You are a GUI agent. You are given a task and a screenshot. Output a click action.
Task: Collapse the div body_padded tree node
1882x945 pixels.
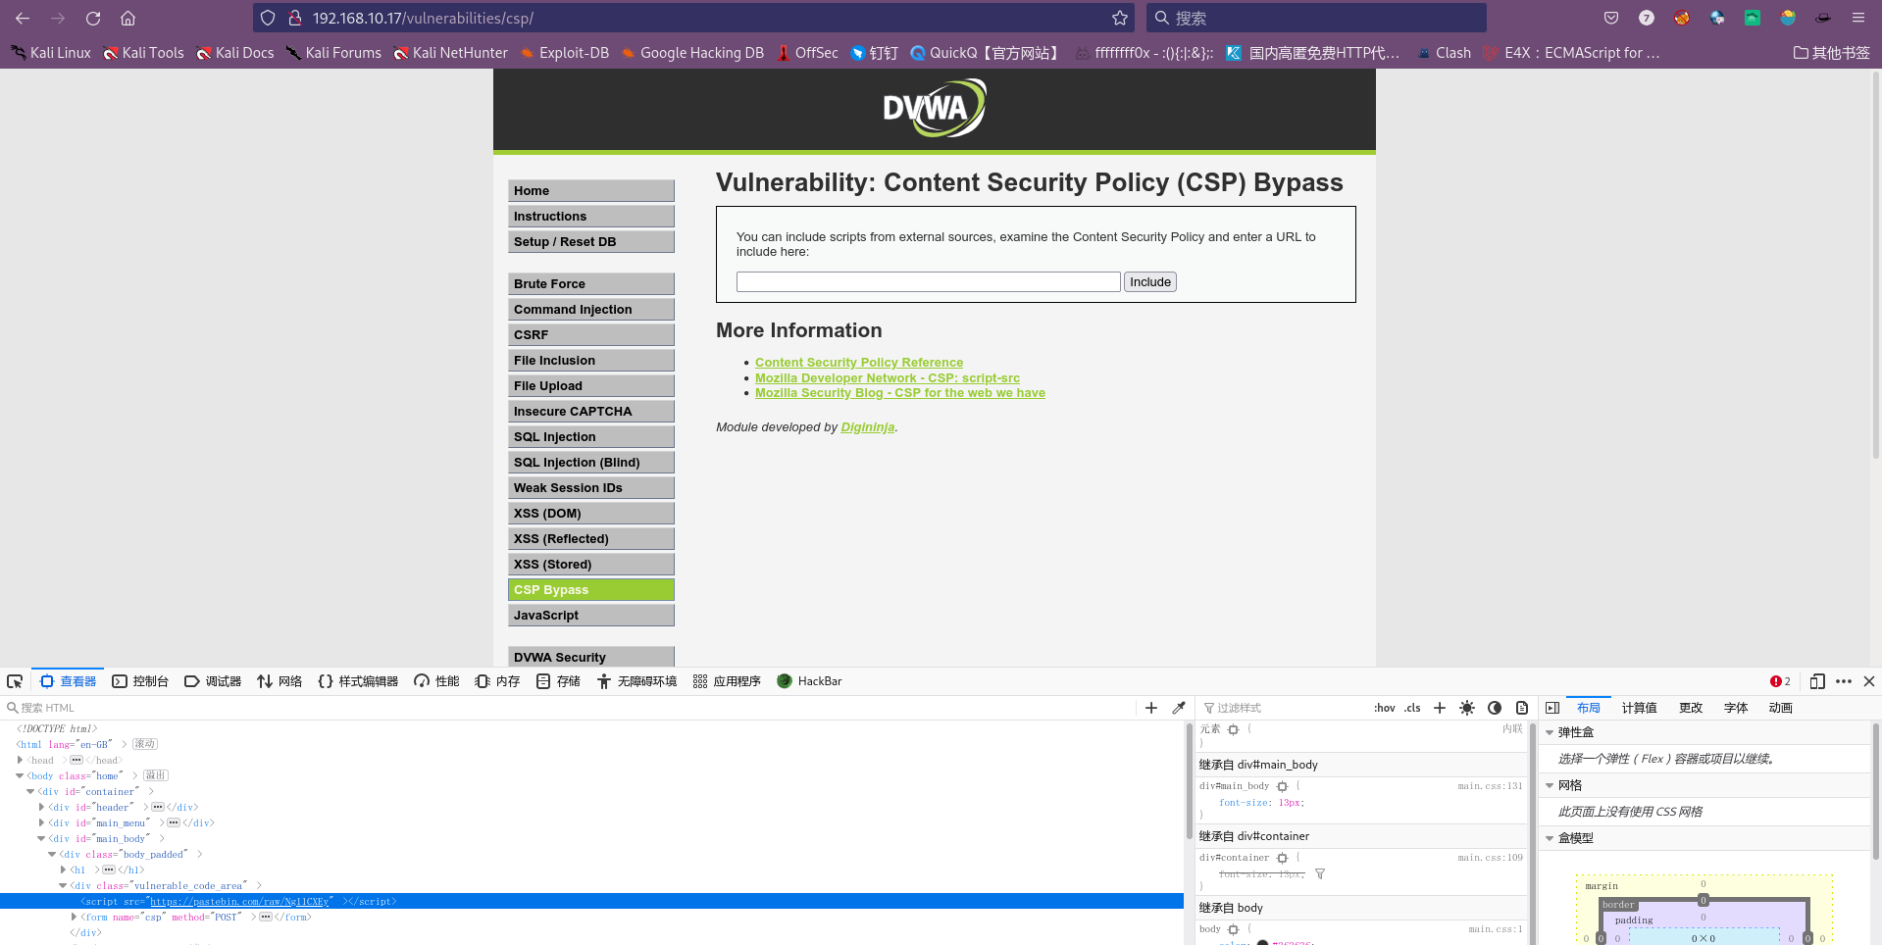pyautogui.click(x=51, y=854)
